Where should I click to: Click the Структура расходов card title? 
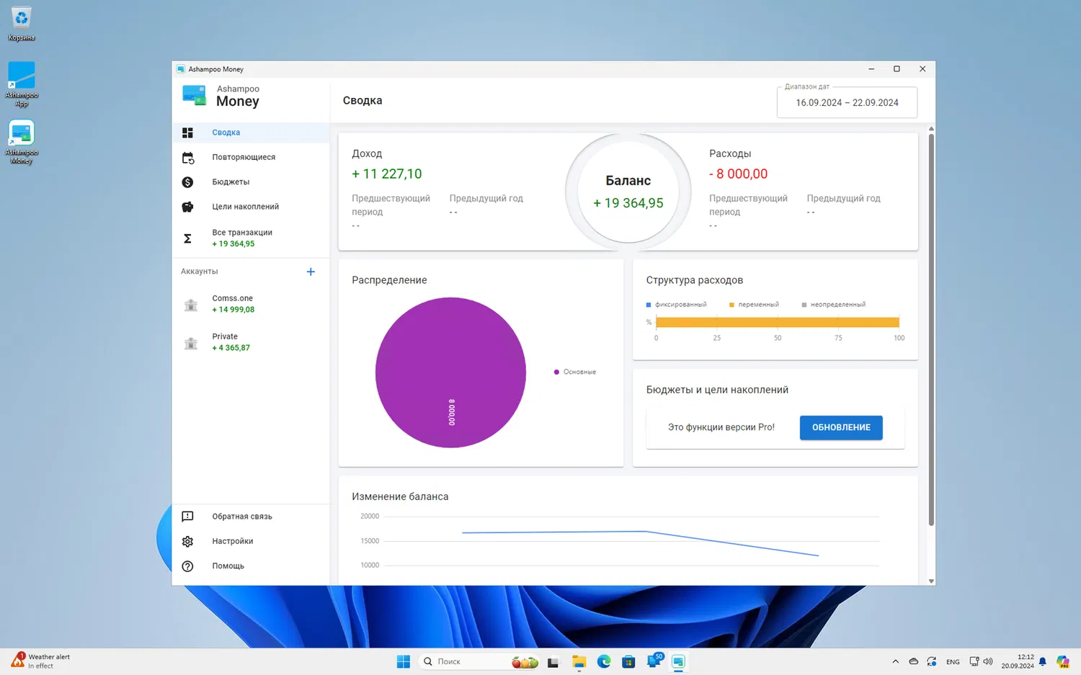click(x=695, y=280)
